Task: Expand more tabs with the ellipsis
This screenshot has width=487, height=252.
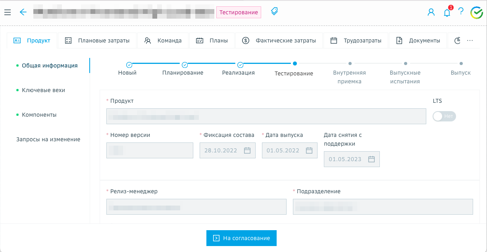Action: 470,40
